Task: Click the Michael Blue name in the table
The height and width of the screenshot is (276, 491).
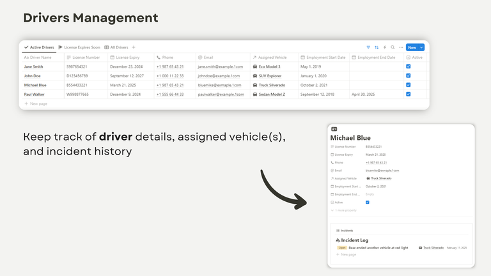Action: click(35, 85)
